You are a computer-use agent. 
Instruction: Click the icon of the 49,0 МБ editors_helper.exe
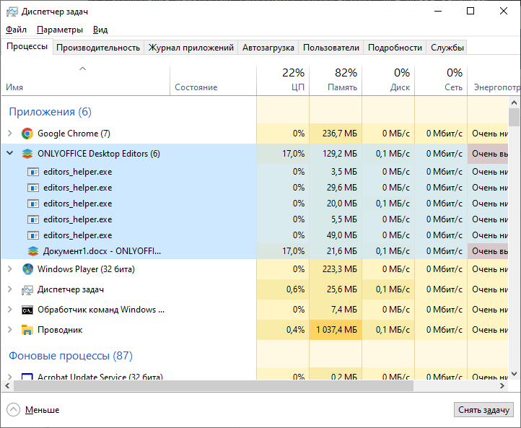point(33,235)
